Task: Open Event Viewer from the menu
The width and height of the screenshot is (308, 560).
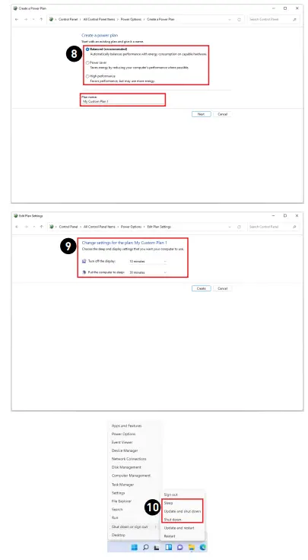Action: click(122, 442)
